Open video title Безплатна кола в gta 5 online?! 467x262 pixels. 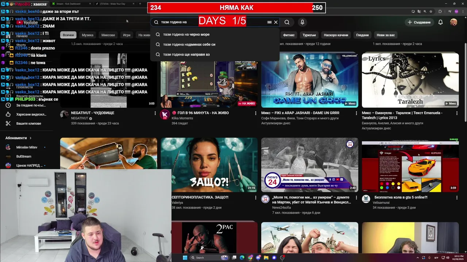coord(401,197)
